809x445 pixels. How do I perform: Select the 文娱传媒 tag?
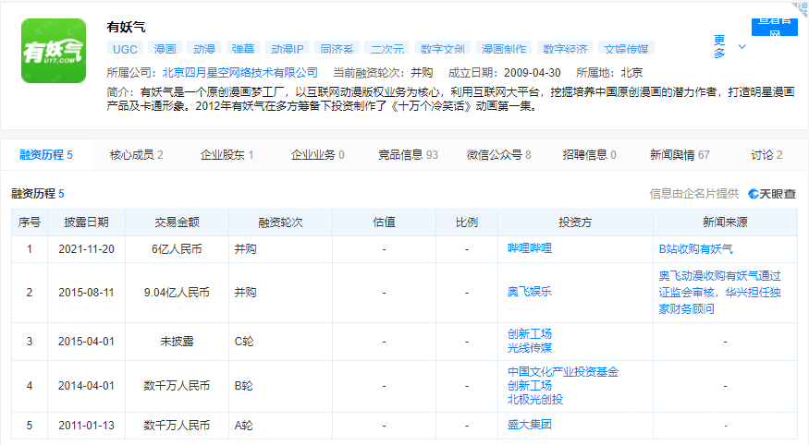(x=626, y=49)
